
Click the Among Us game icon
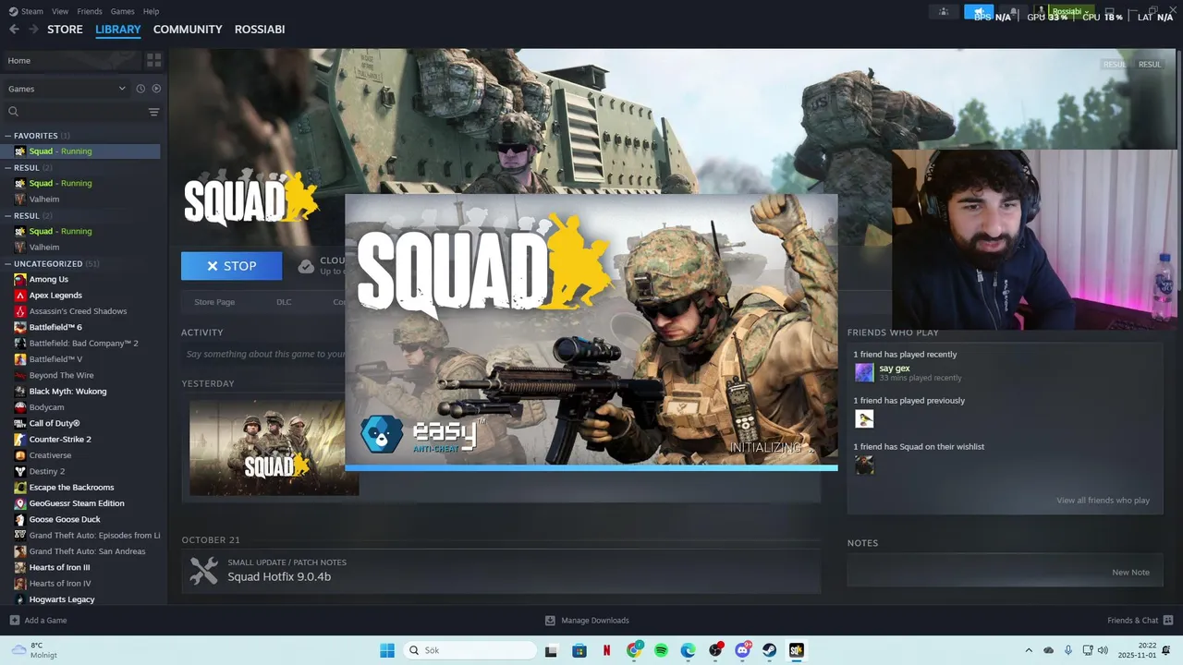coord(20,279)
